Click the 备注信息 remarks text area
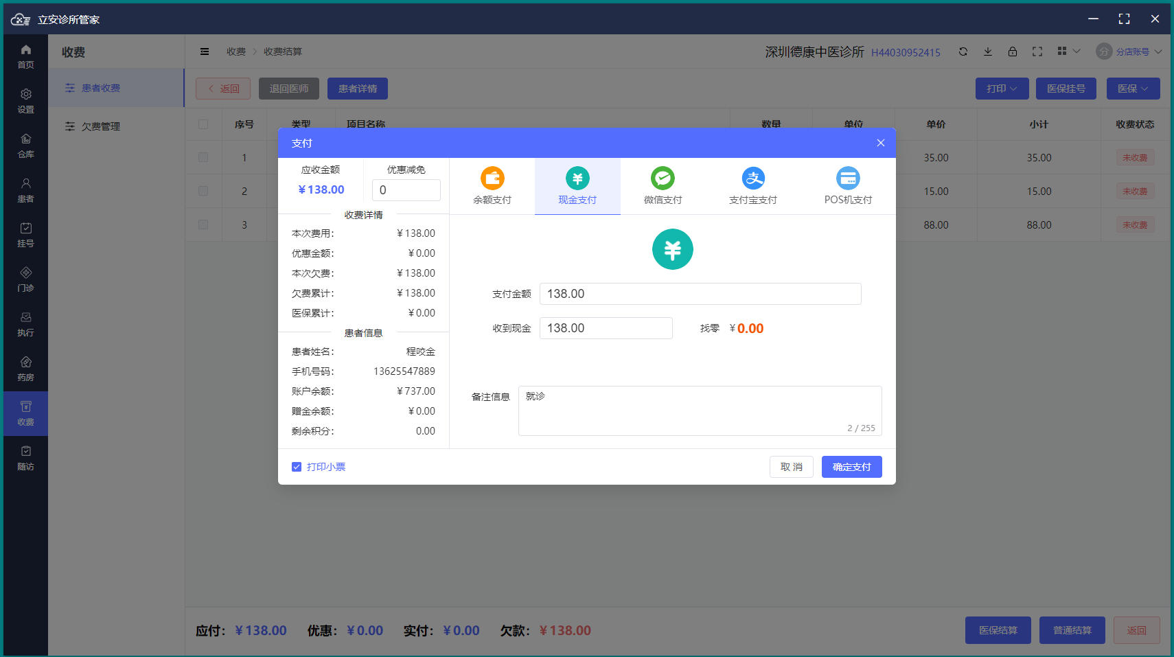 point(700,411)
